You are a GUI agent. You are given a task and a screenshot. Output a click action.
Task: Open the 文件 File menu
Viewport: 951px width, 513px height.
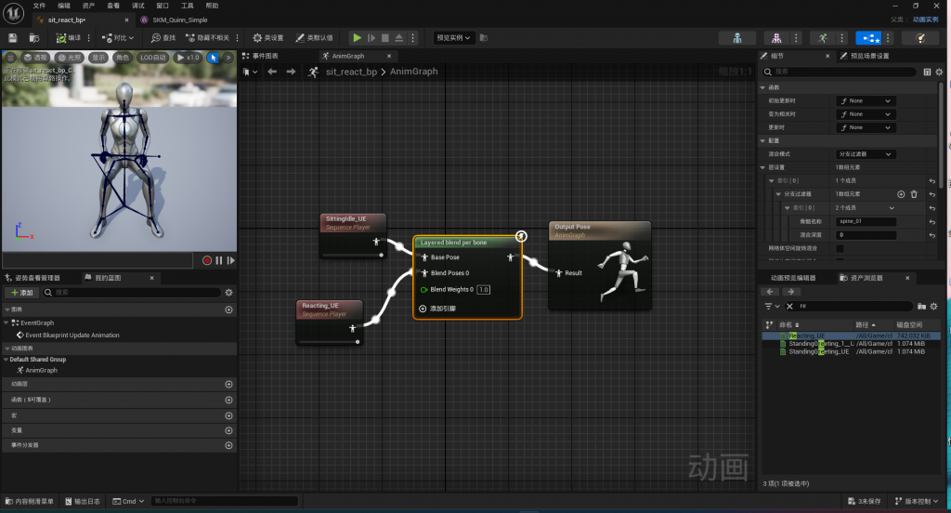click(x=39, y=6)
